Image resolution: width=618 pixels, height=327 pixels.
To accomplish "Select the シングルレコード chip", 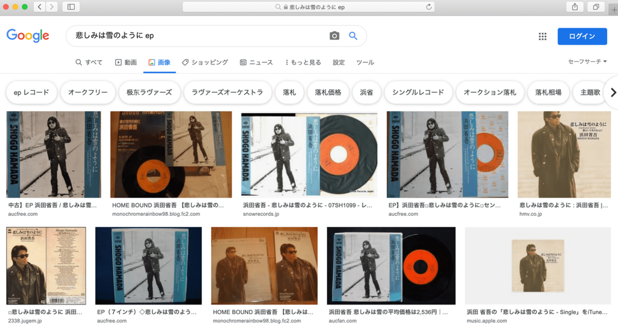I will pyautogui.click(x=418, y=93).
